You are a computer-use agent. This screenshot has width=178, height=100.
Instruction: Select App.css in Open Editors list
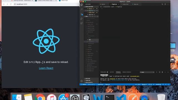click(91, 14)
